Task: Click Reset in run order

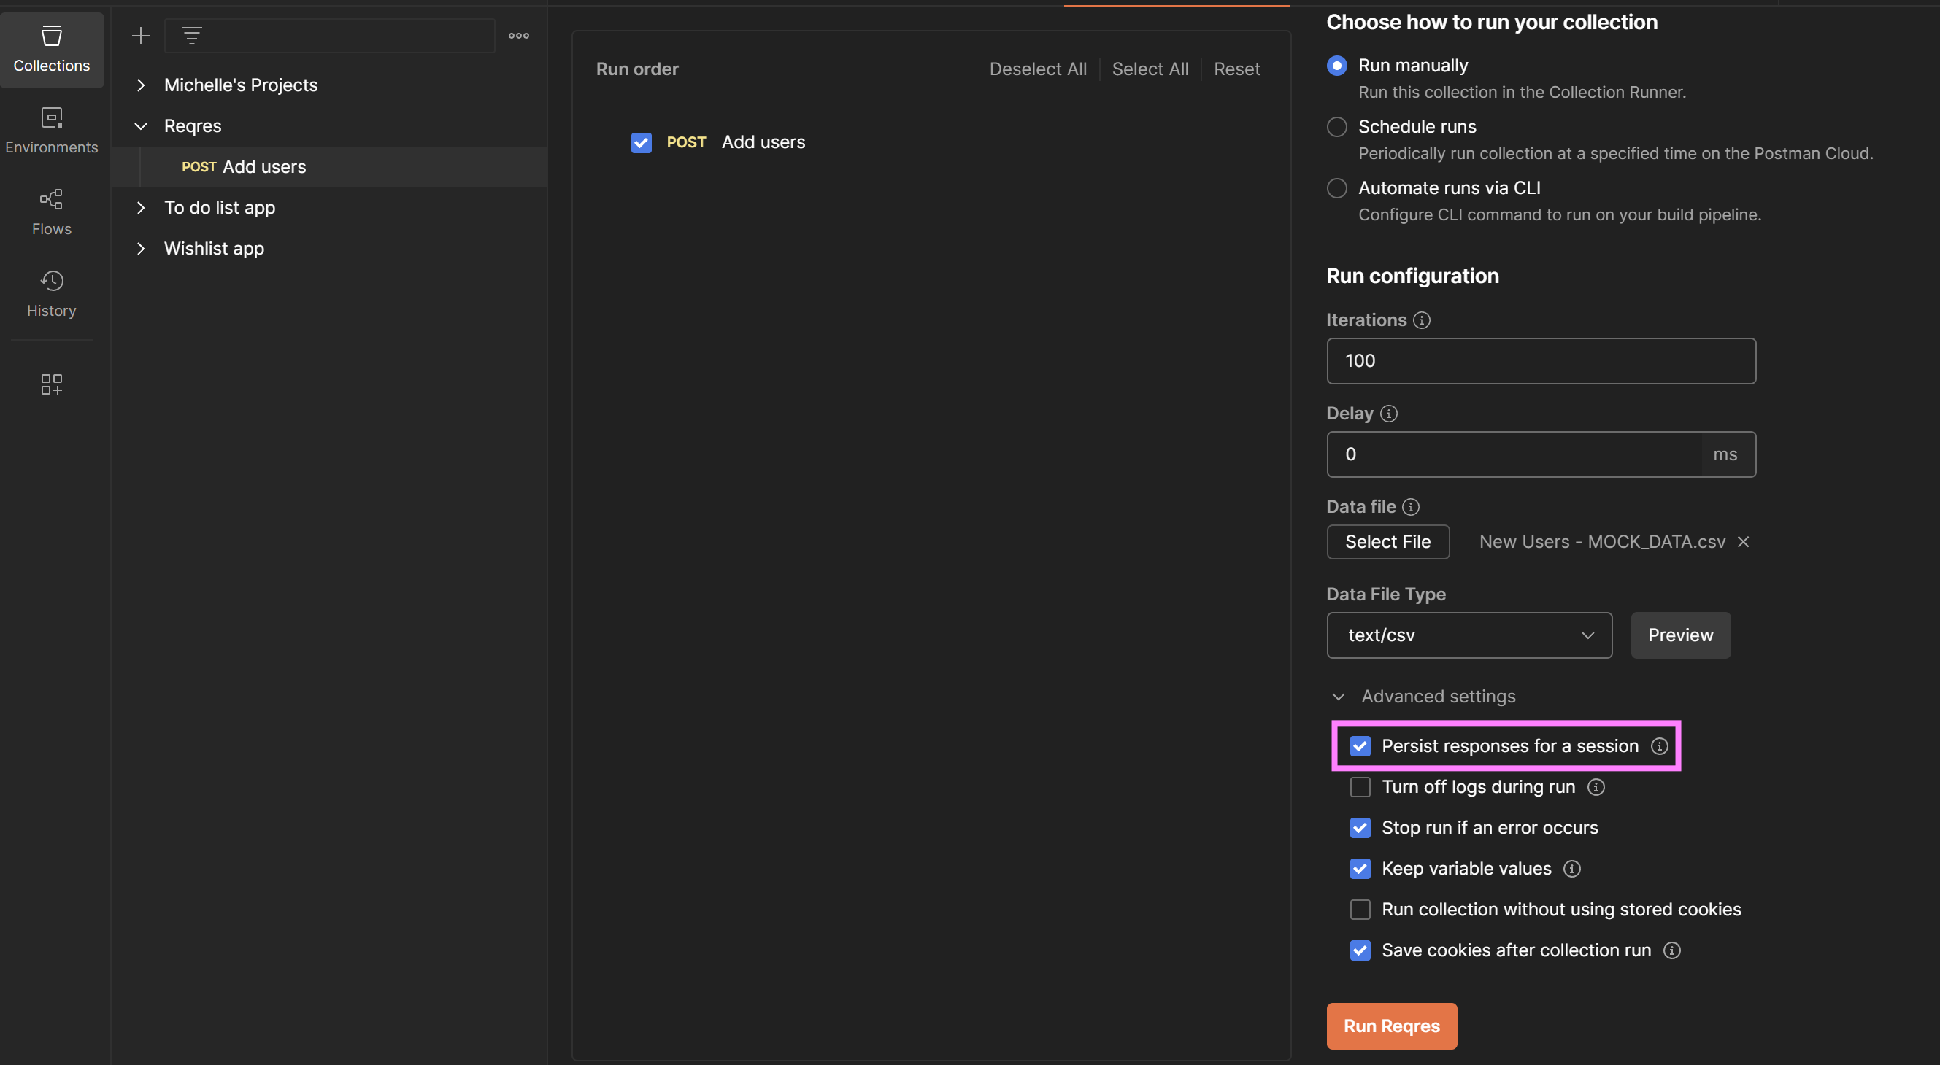Action: pos(1236,69)
